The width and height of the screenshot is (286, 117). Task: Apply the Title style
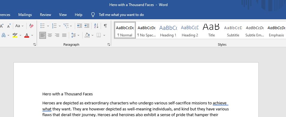pos(211,30)
